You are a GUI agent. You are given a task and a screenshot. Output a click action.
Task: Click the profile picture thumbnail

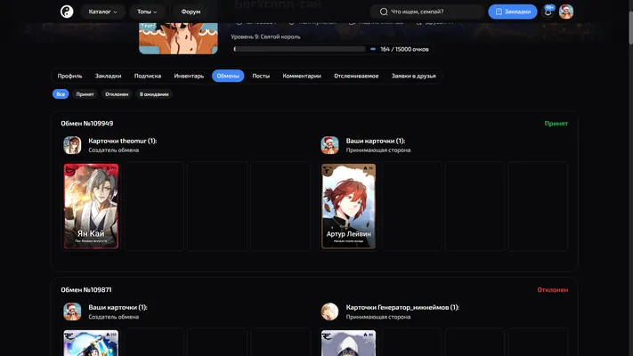pyautogui.click(x=178, y=38)
